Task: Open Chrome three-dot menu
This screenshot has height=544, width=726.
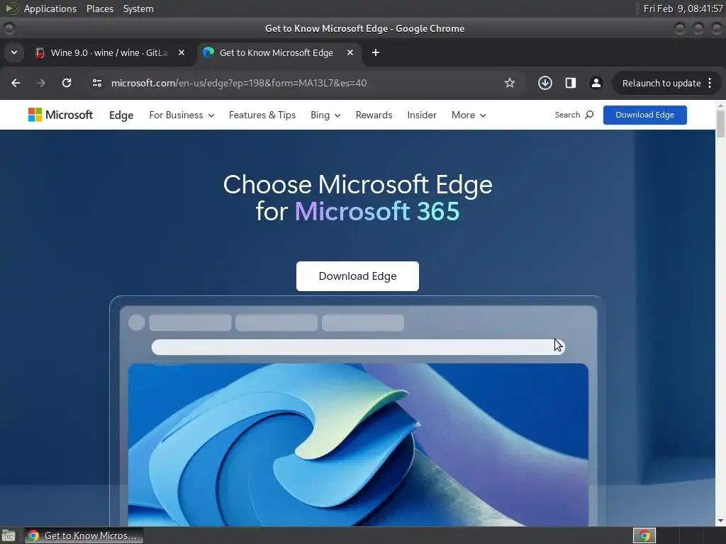Action: [x=710, y=83]
